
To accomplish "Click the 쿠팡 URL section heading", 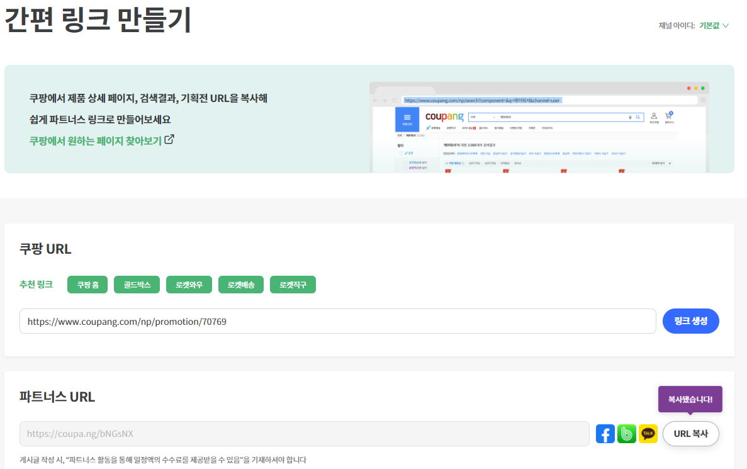I will [45, 249].
